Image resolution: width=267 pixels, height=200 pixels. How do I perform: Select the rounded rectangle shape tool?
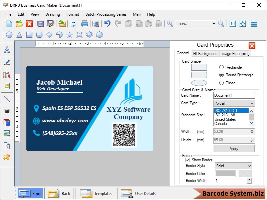(x=39, y=35)
